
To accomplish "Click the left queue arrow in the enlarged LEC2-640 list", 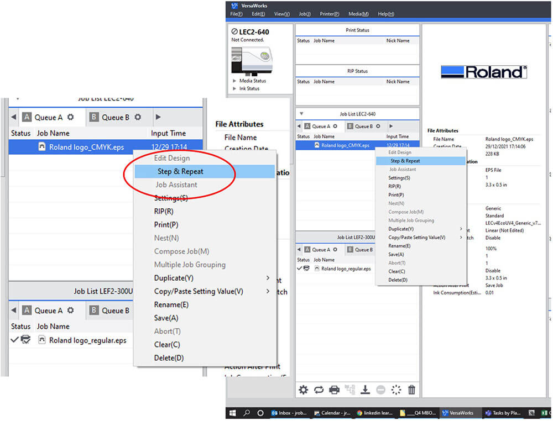I will point(13,117).
